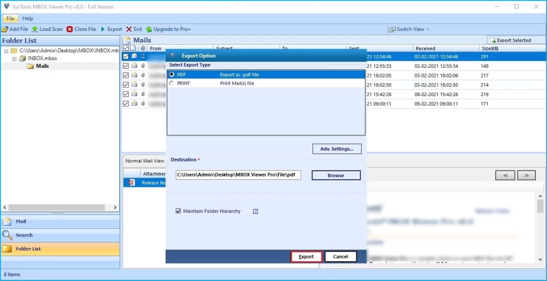
Task: Uncheck the mail sized 291 KB
Action: pos(126,57)
